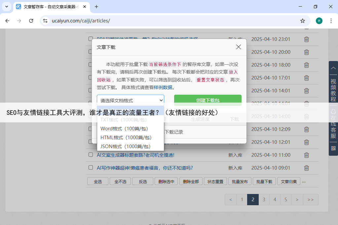Check the AI写作神器 article checkbox
The width and height of the screenshot is (338, 225).
pos(91,168)
